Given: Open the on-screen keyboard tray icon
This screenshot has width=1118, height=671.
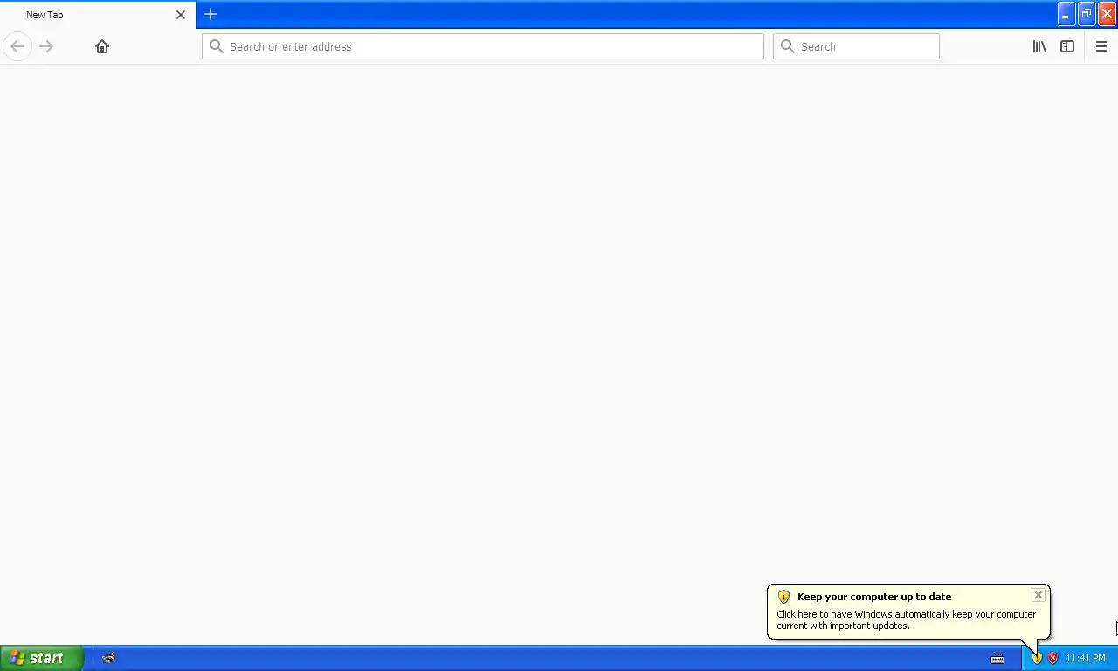Looking at the screenshot, I should point(997,659).
